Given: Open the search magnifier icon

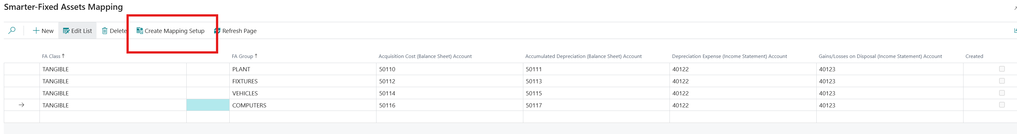Looking at the screenshot, I should point(12,30).
